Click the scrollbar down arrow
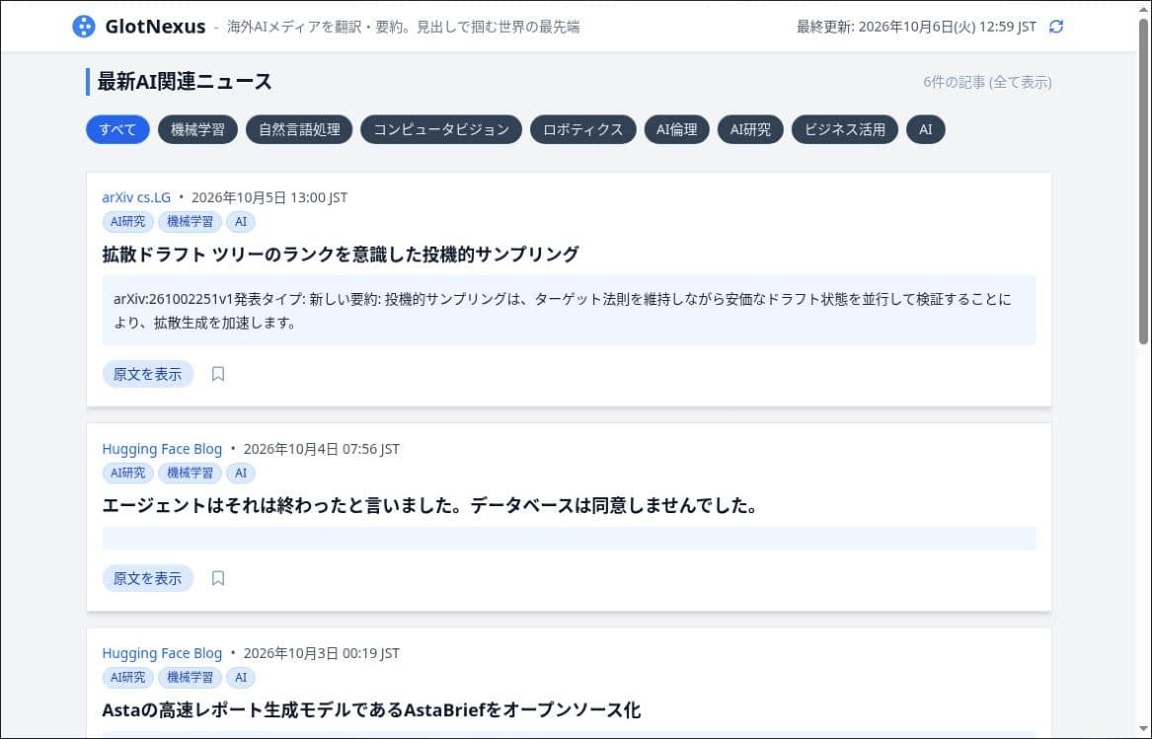Screen dimensions: 1152x739 click(1143, 729)
